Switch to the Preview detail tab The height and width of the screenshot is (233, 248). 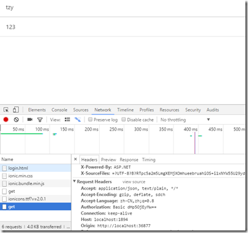click(108, 160)
